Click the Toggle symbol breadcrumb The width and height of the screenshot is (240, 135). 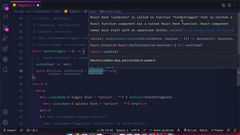(x=90, y=11)
